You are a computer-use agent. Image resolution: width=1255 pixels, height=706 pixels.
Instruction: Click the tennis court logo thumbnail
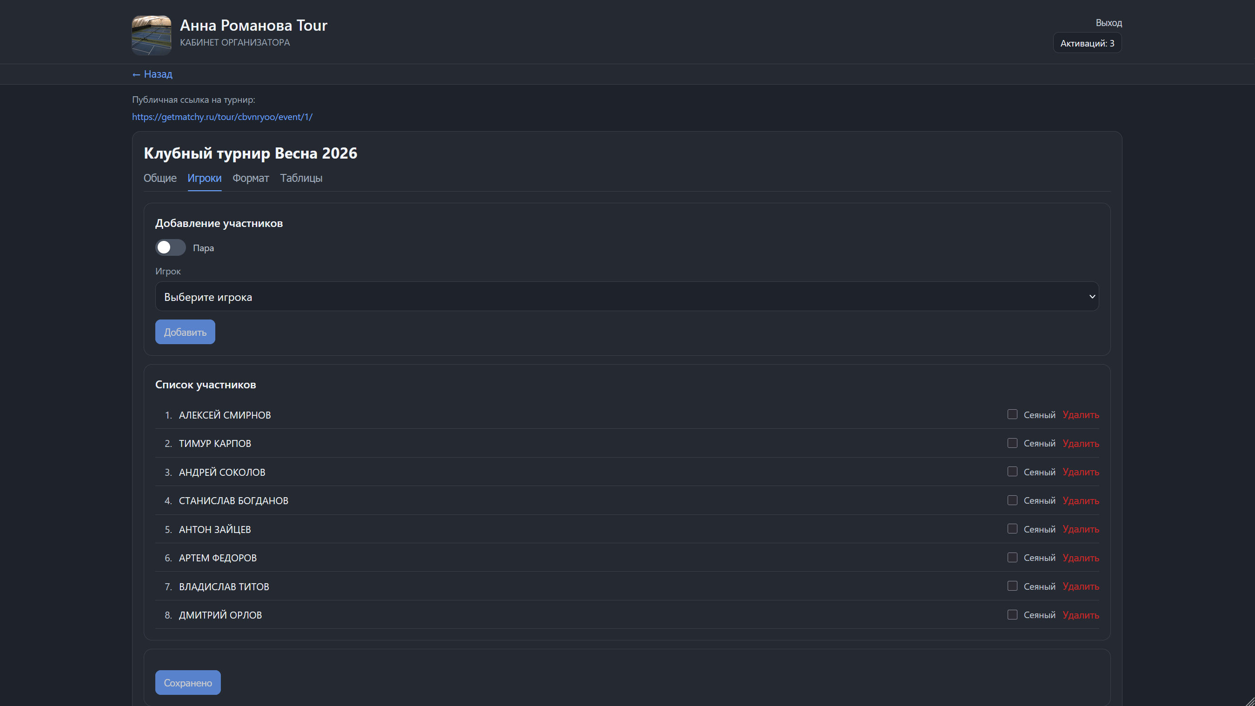click(x=152, y=35)
